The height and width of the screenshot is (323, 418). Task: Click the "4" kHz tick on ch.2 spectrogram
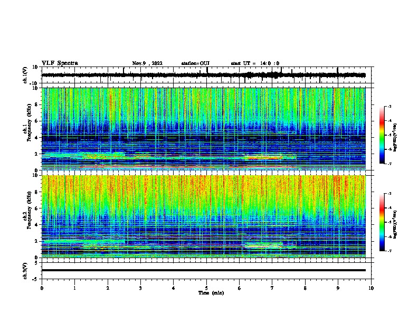36,225
